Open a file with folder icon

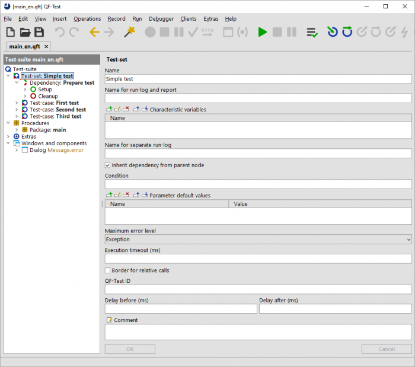point(25,32)
